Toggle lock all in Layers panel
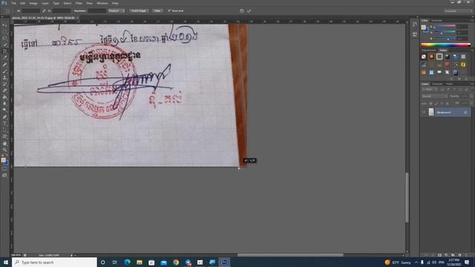The image size is (475, 267). tap(447, 104)
